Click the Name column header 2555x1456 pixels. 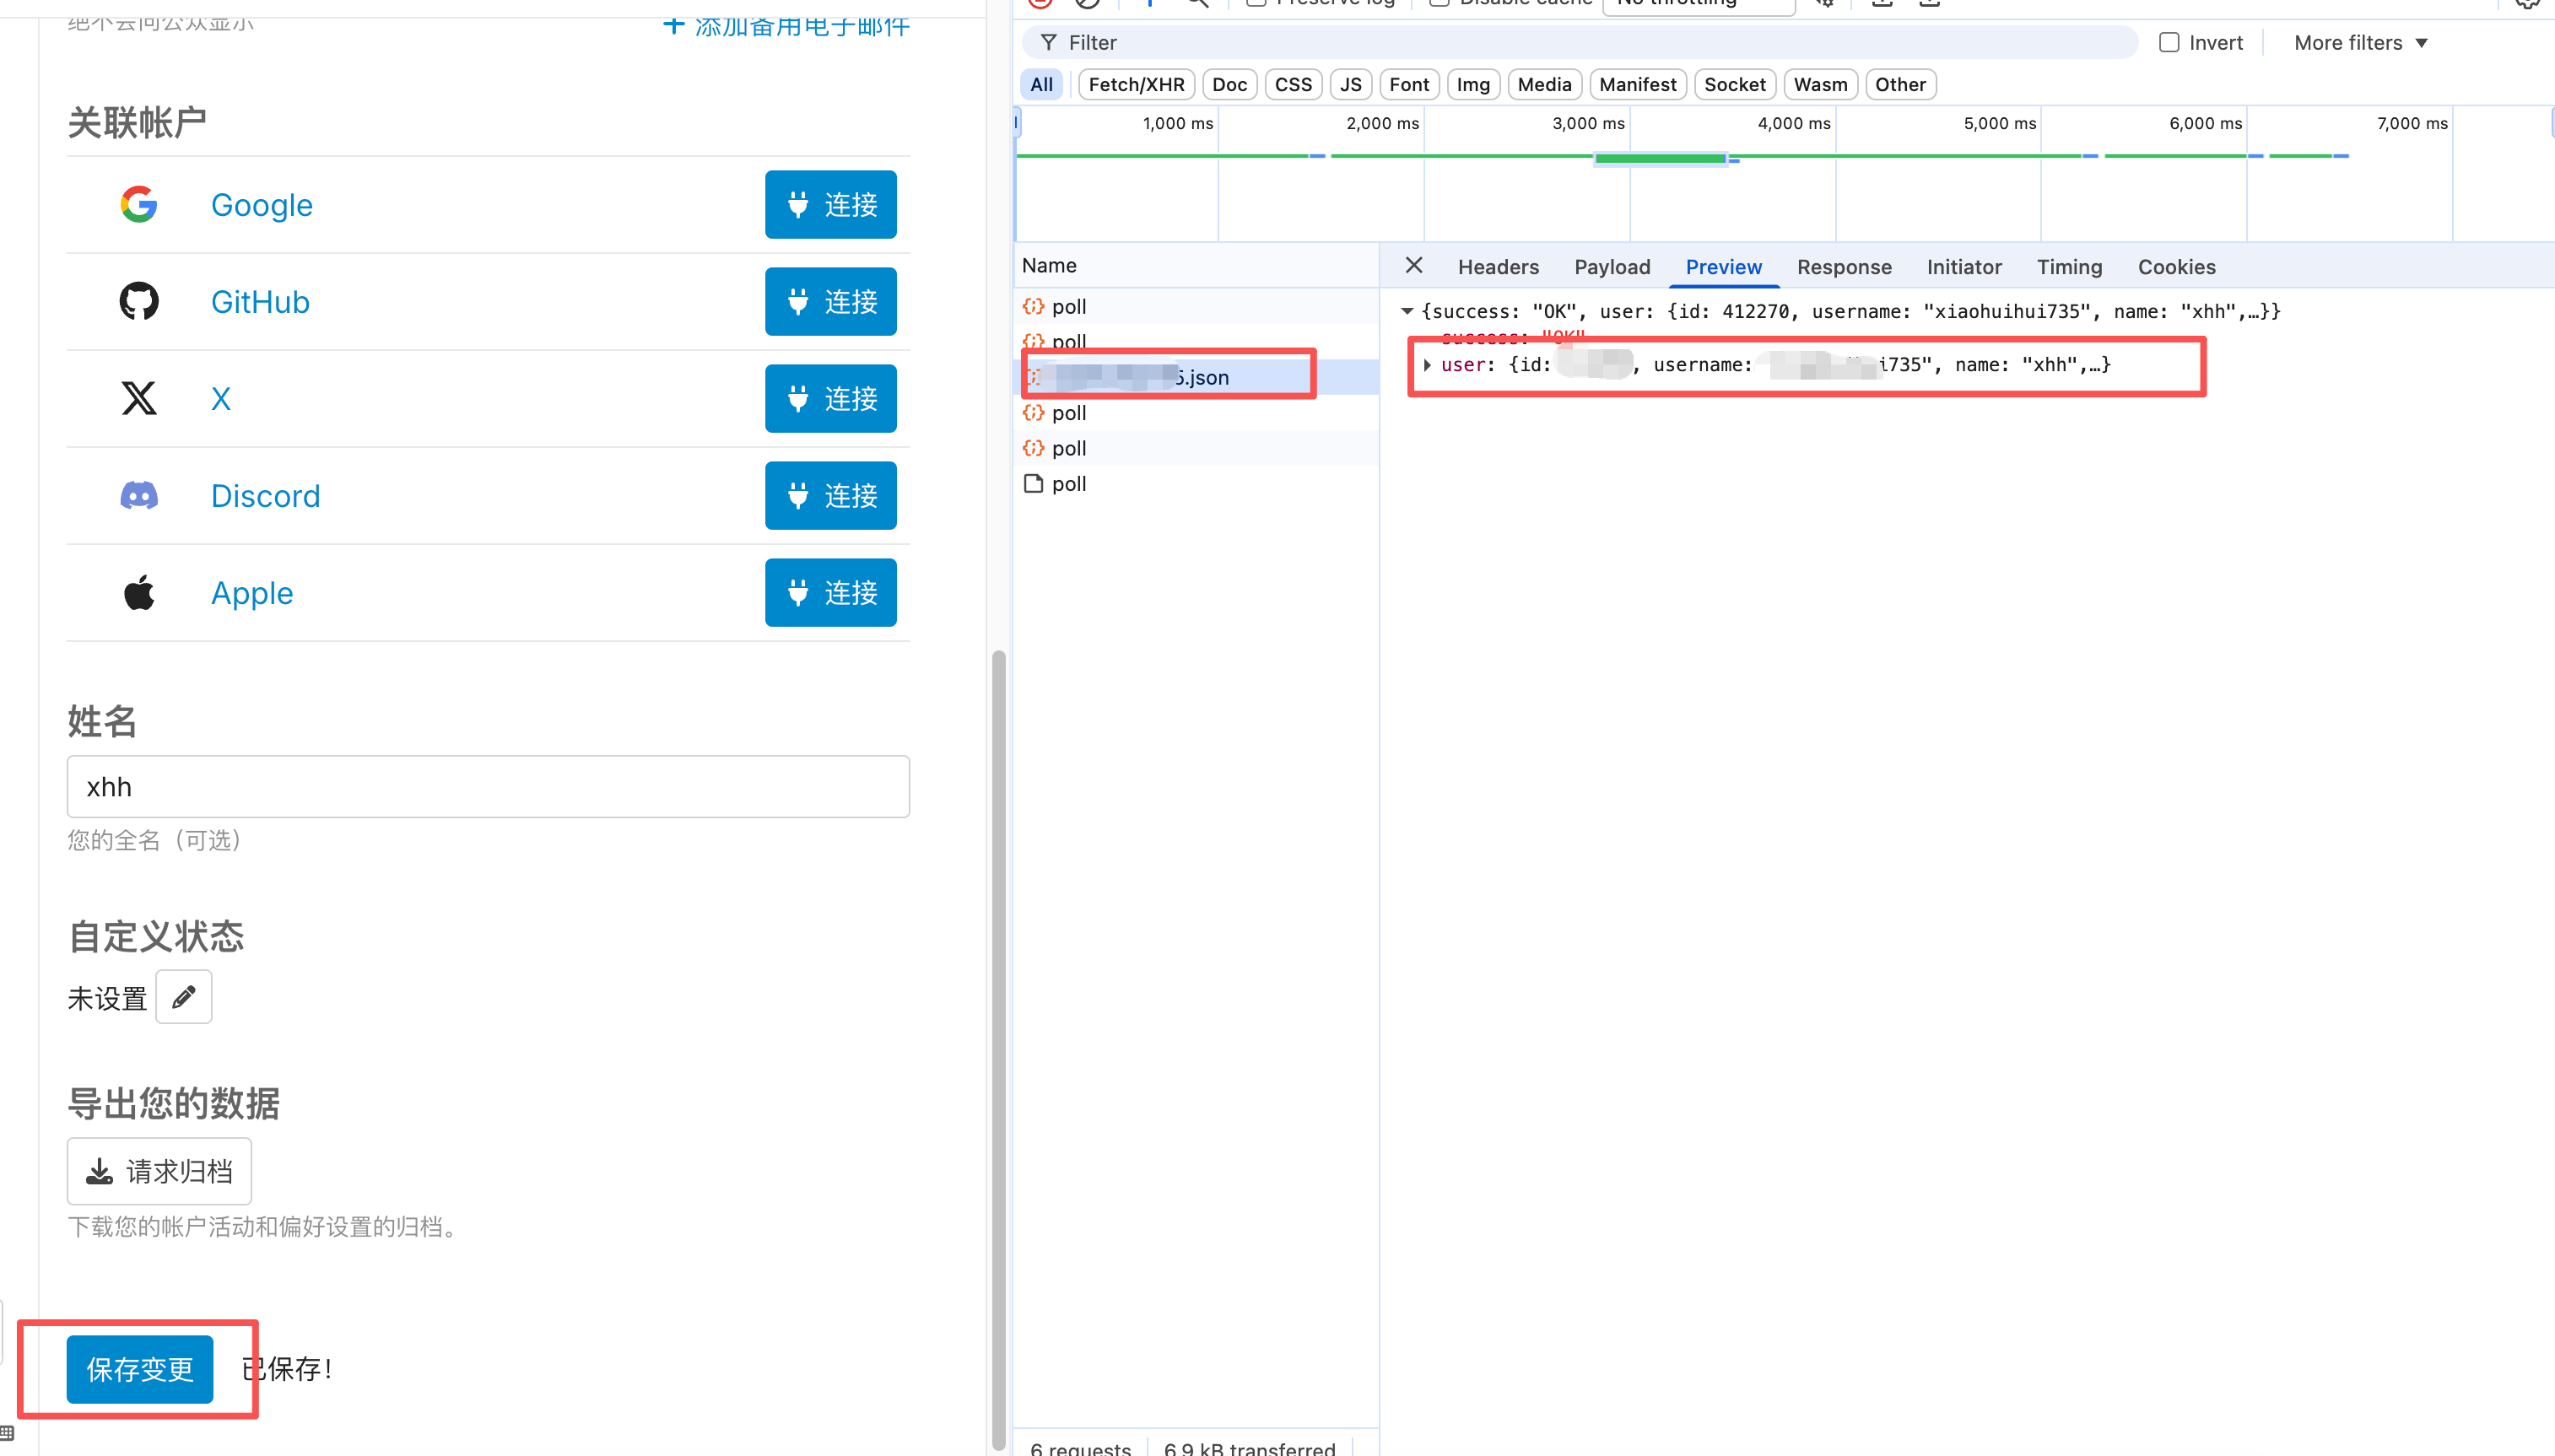pos(1196,265)
